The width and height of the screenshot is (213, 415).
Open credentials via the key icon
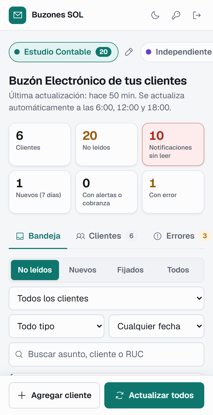click(x=176, y=15)
